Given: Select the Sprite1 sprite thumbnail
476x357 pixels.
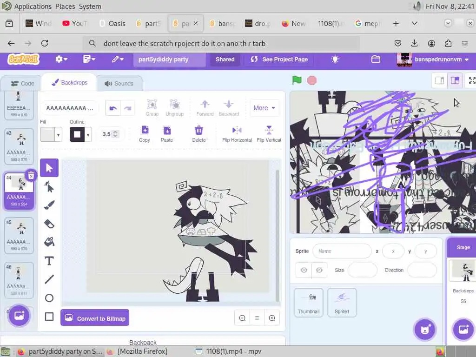Looking at the screenshot, I should click(x=342, y=303).
